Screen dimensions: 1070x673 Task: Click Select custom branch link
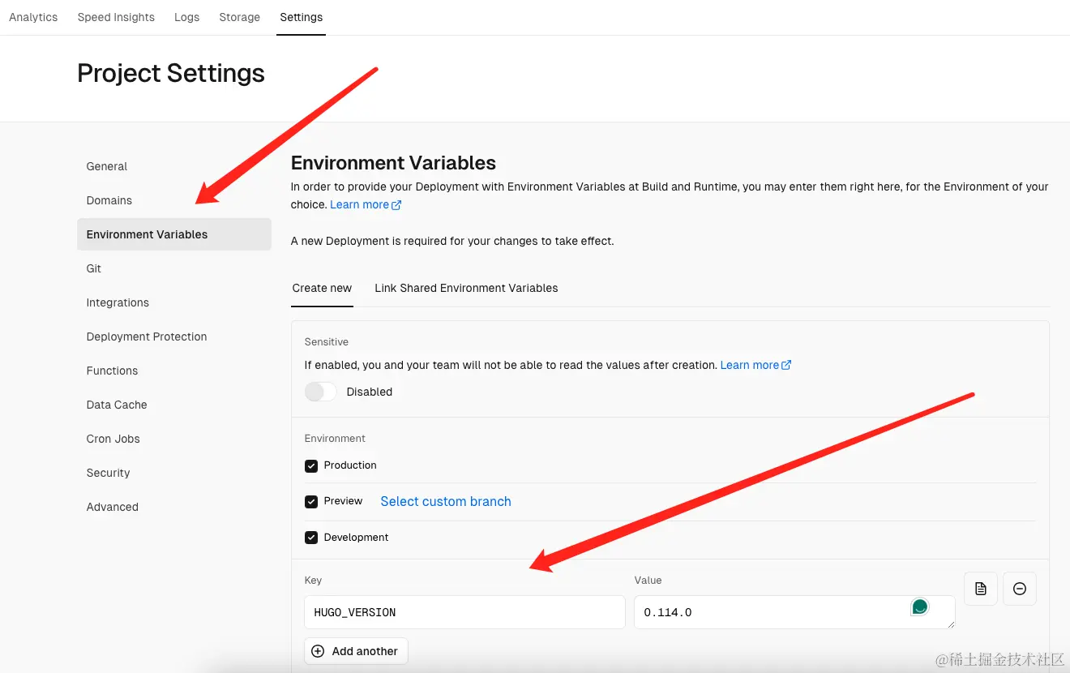(446, 501)
